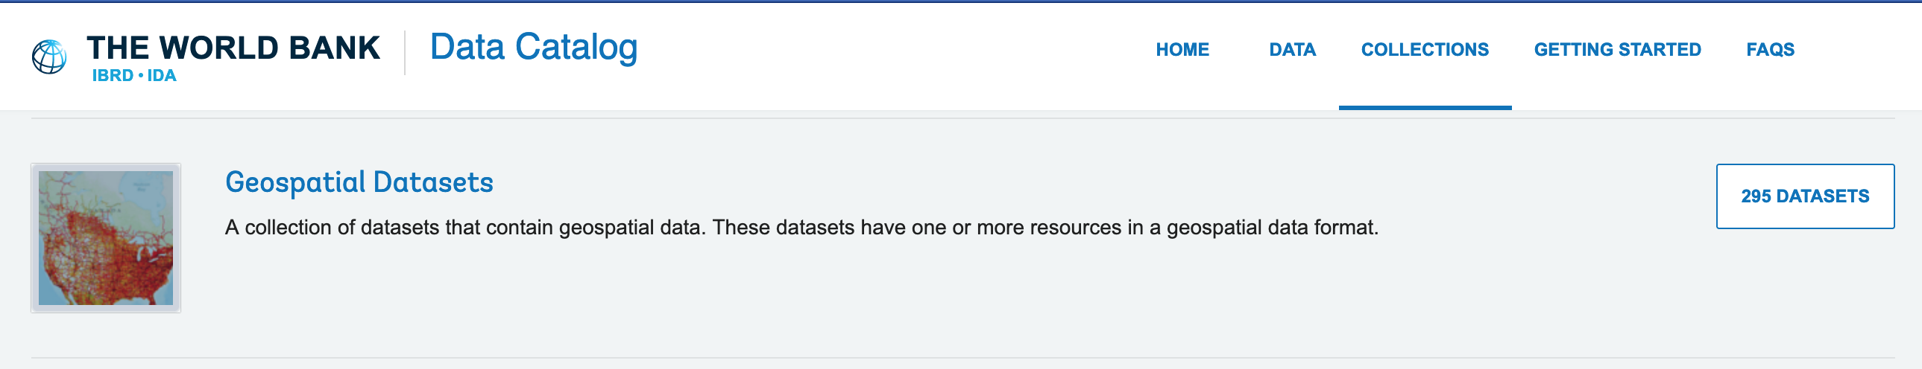This screenshot has height=369, width=1922.
Task: Open the Data Catalog title link
Action: point(534,48)
